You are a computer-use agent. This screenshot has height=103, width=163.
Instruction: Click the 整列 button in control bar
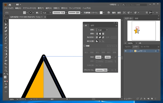pos(114,13)
